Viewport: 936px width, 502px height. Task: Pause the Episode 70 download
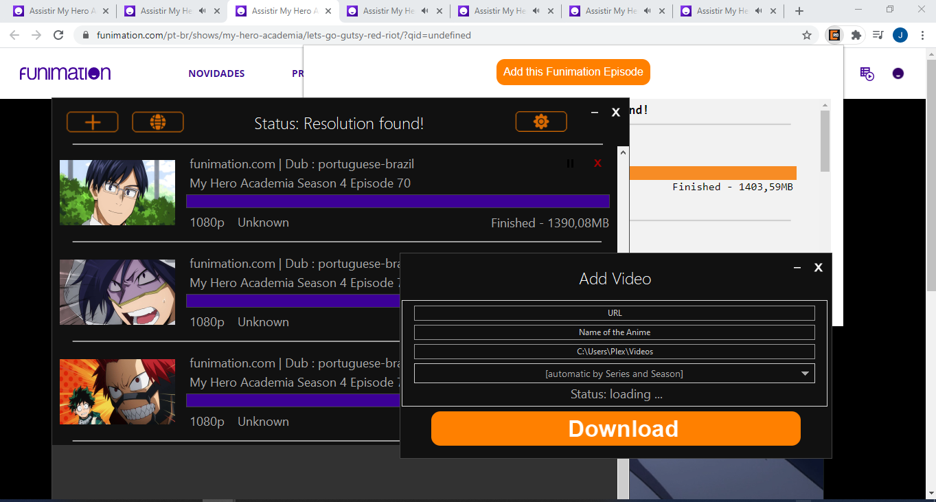pos(570,163)
